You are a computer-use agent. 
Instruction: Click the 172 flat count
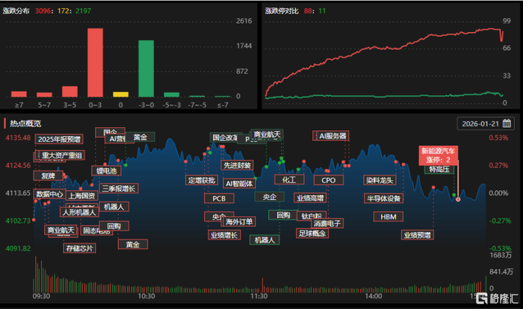coord(63,10)
